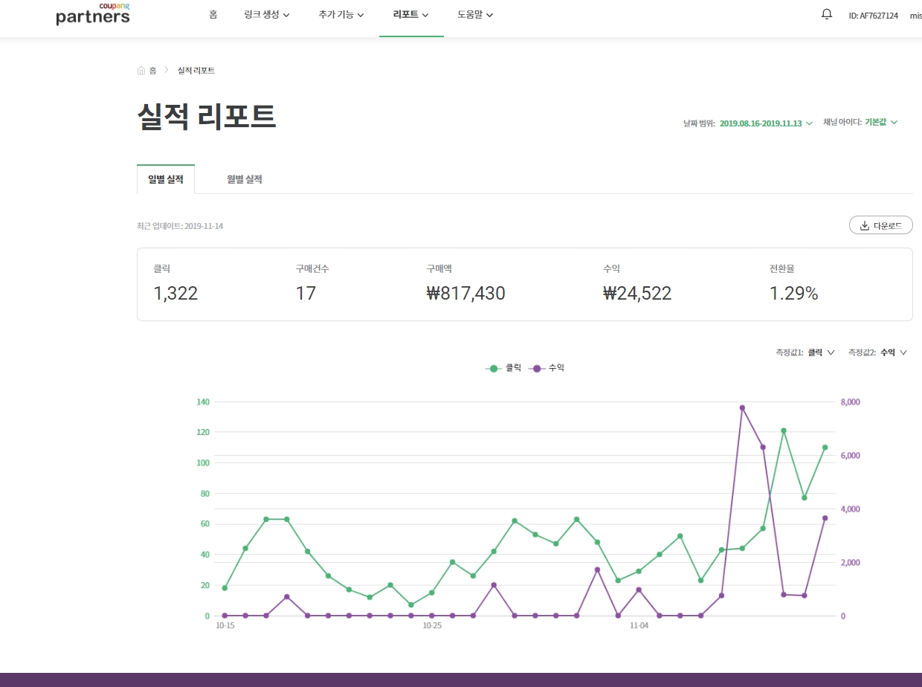Click the home icon in breadcrumb
The image size is (922, 687).
[x=141, y=71]
